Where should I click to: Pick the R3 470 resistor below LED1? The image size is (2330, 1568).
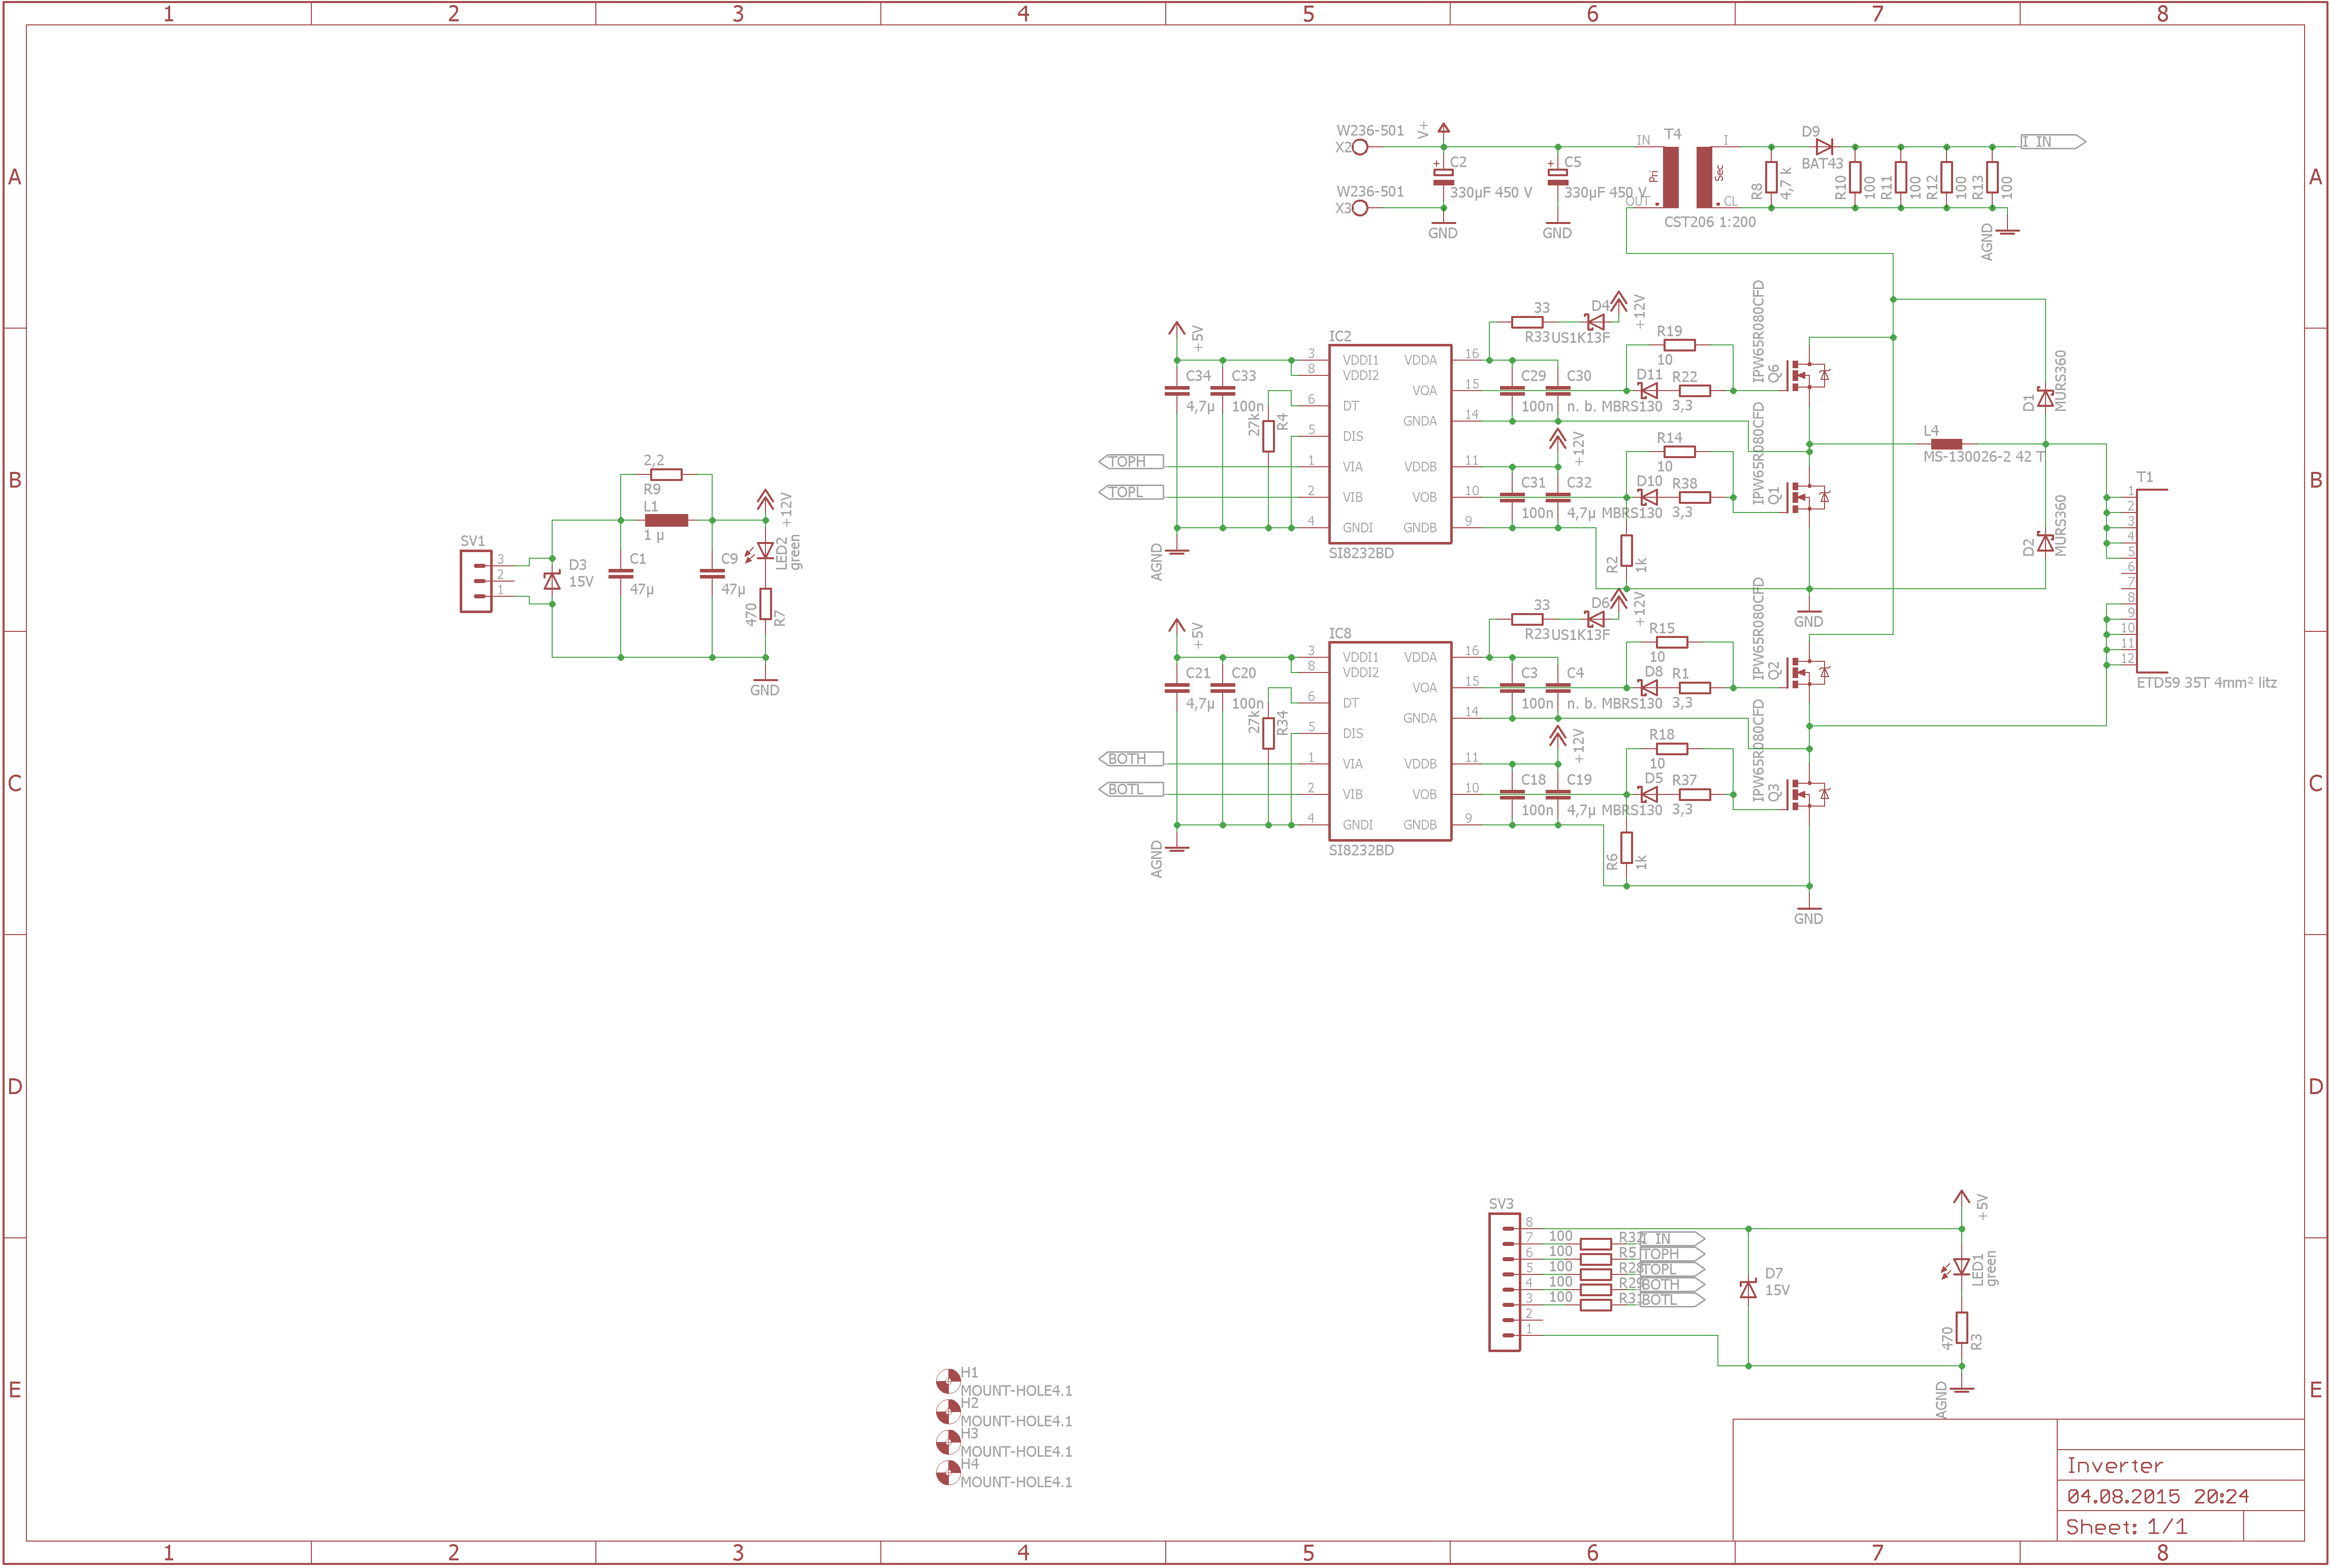(1962, 1328)
